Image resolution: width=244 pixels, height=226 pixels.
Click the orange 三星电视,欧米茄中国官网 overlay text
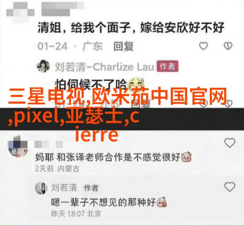pos(118,97)
